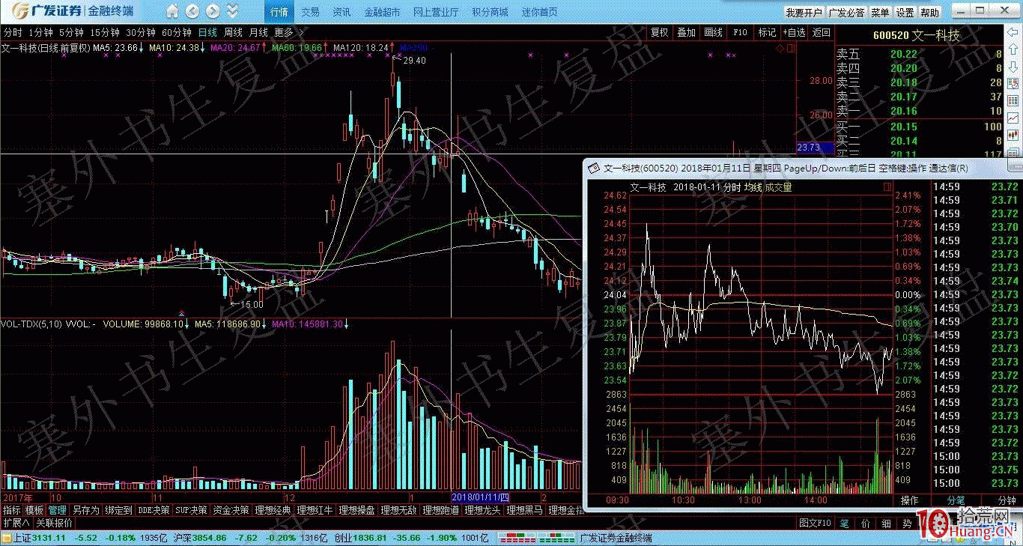
Task: Select the DDE决策 indicator template
Action: [154, 510]
